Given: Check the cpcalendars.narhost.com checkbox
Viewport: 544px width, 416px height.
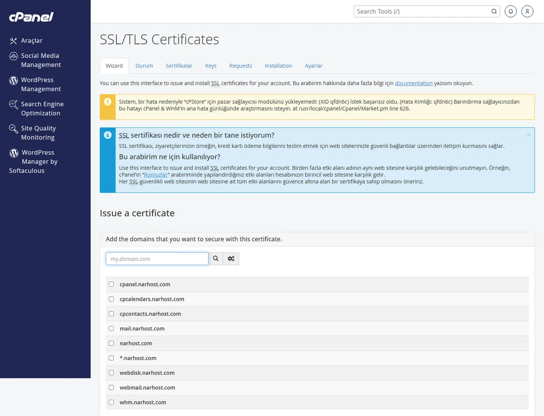Looking at the screenshot, I should pos(112,299).
